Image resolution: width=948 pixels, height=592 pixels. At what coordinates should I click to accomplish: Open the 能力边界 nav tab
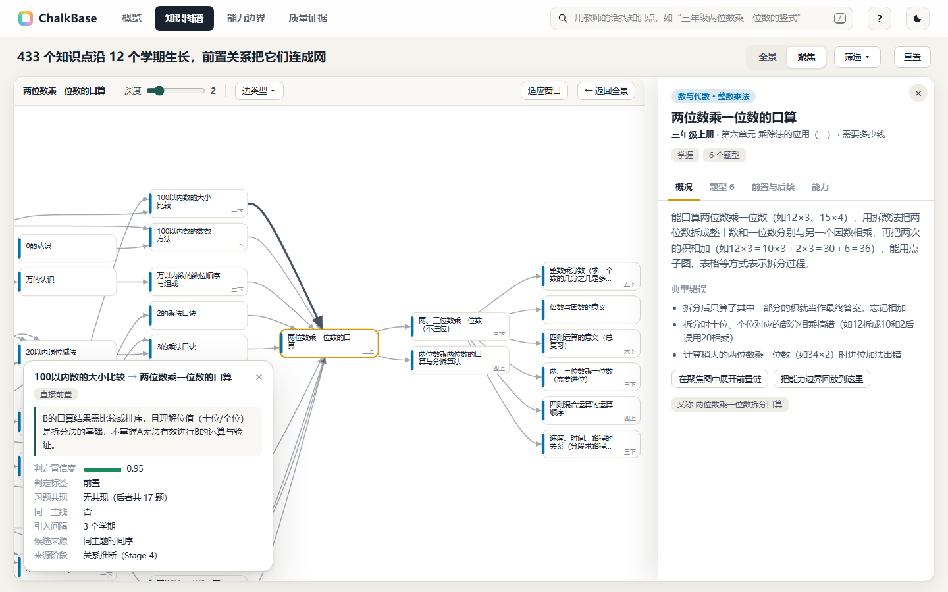tap(246, 18)
